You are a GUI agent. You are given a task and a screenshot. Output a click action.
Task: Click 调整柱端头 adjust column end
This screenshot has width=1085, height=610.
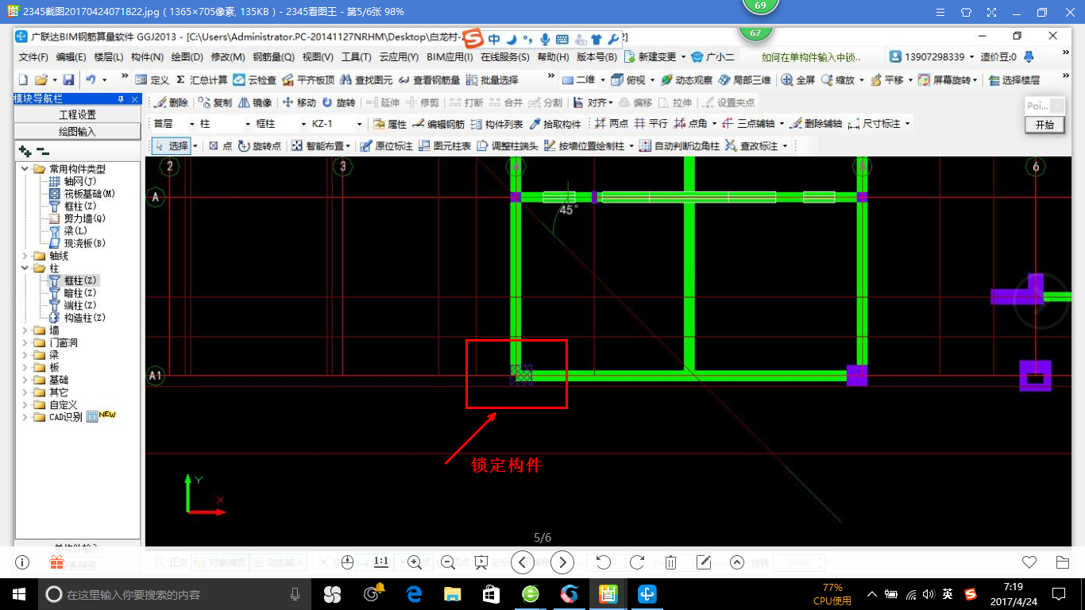click(x=508, y=146)
